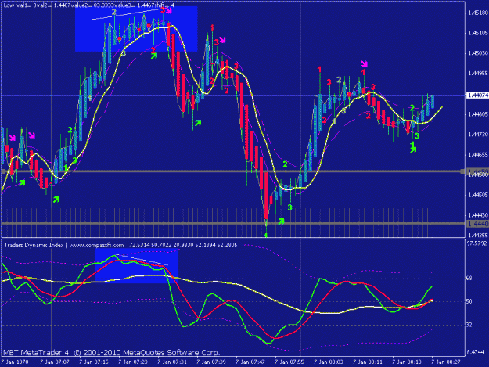Click time axis label '7 Jan 08:19'

click(407, 362)
